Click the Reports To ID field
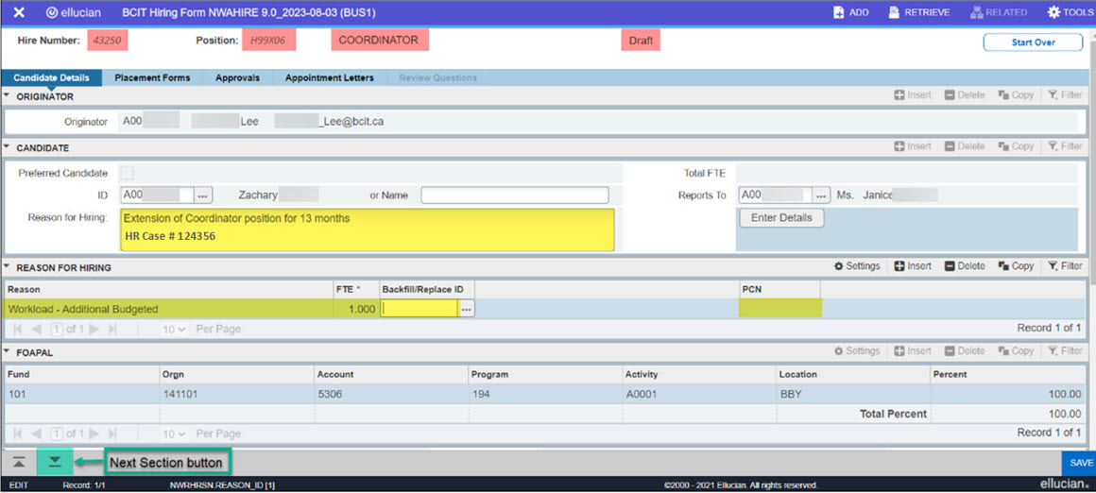Image resolution: width=1096 pixels, height=493 pixels. pyautogui.click(x=775, y=195)
